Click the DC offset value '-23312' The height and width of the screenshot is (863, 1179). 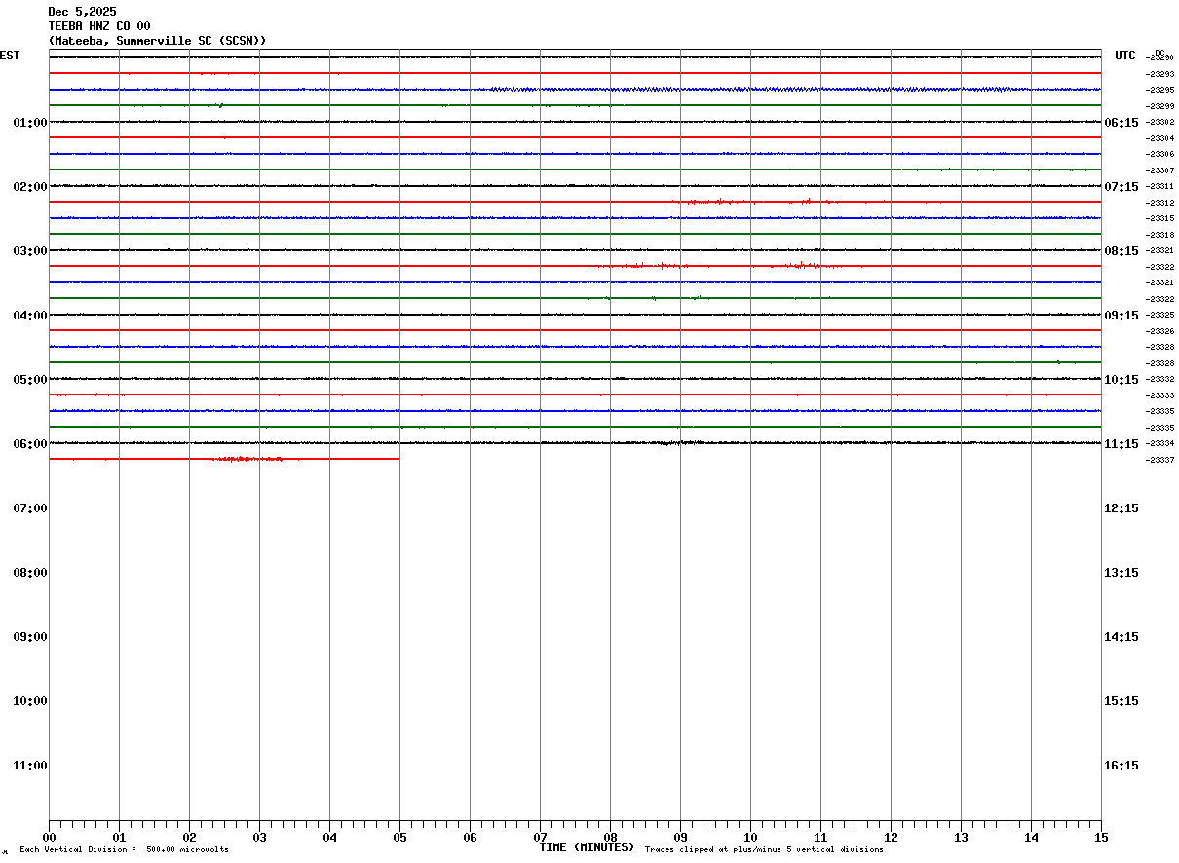coord(1160,203)
